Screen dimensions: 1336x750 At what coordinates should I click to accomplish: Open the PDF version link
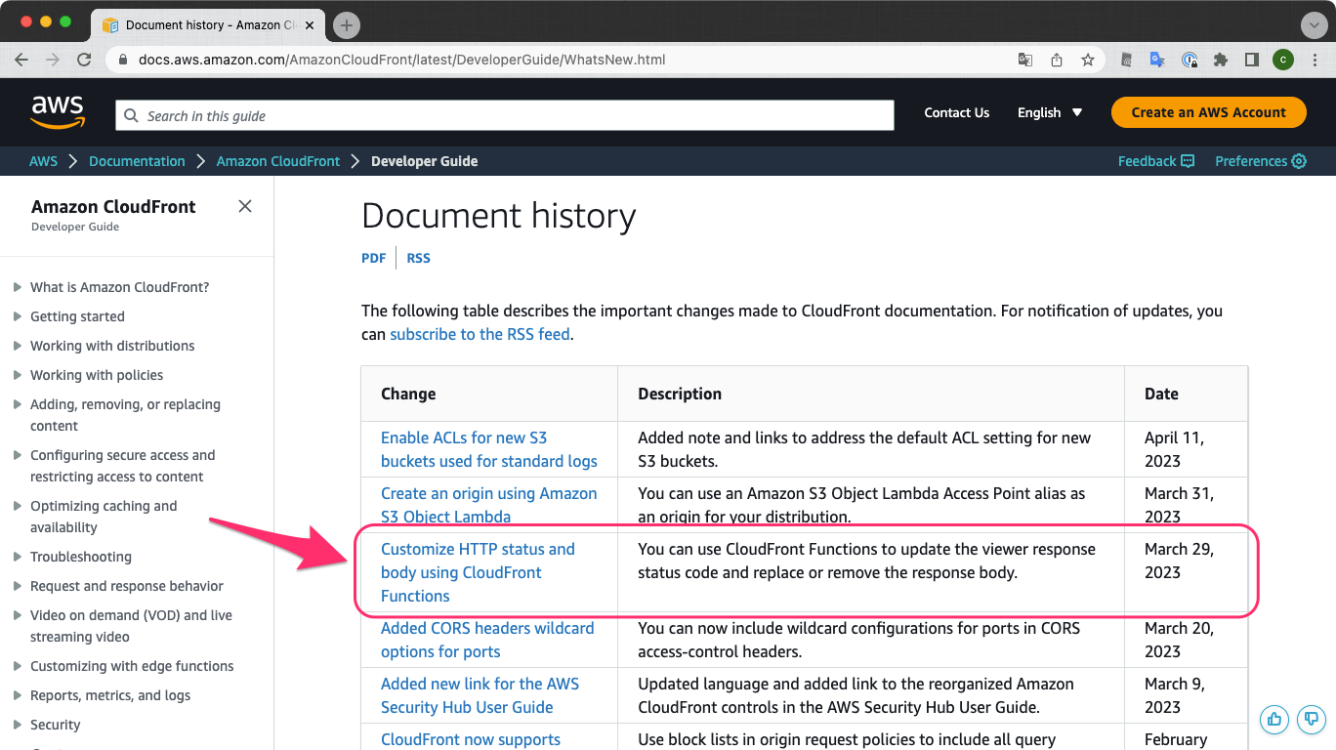(x=373, y=258)
